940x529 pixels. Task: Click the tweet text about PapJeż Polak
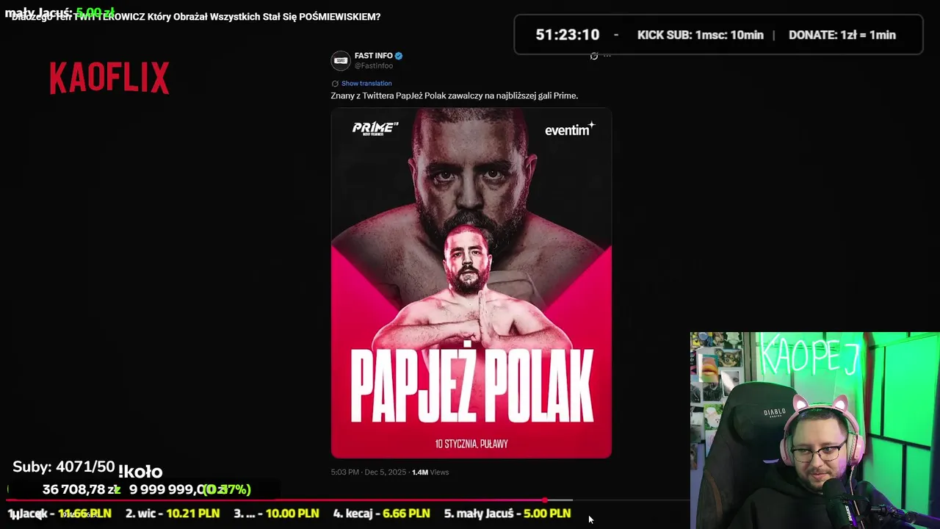[455, 96]
